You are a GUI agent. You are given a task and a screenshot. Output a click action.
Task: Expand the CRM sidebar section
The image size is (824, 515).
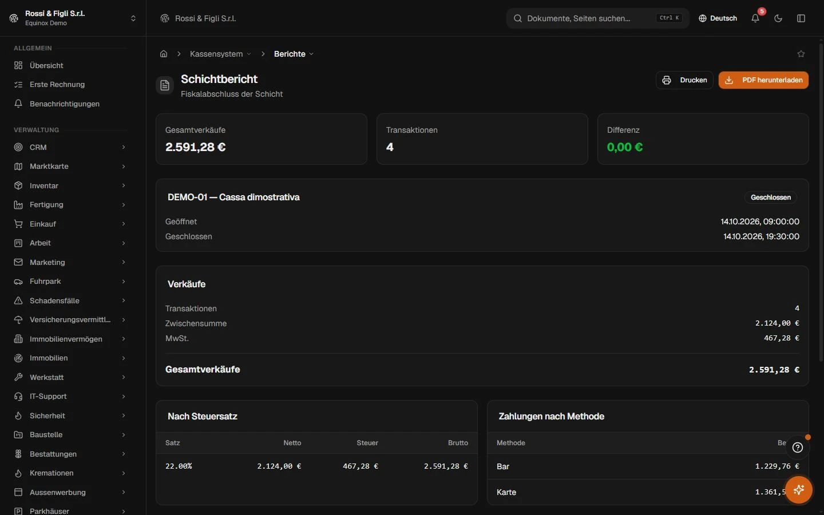70,147
